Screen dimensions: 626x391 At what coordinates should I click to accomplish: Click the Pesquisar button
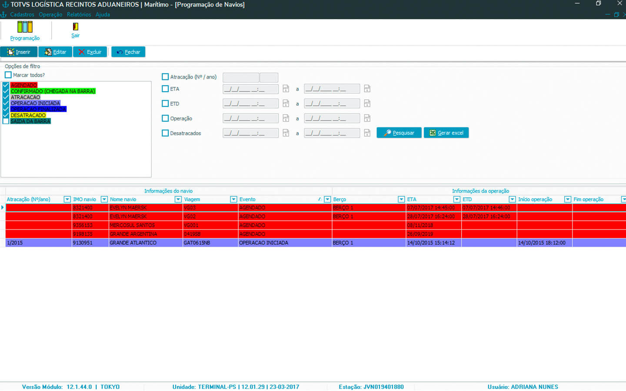(399, 133)
